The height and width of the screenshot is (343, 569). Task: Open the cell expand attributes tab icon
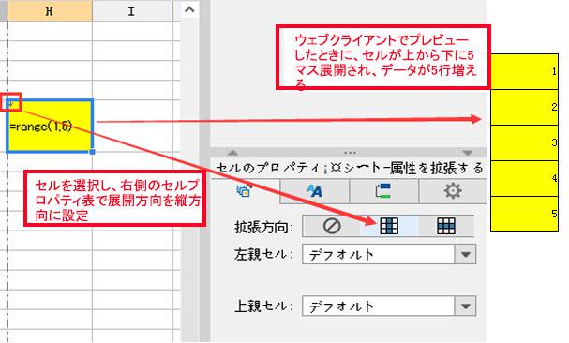click(x=245, y=190)
